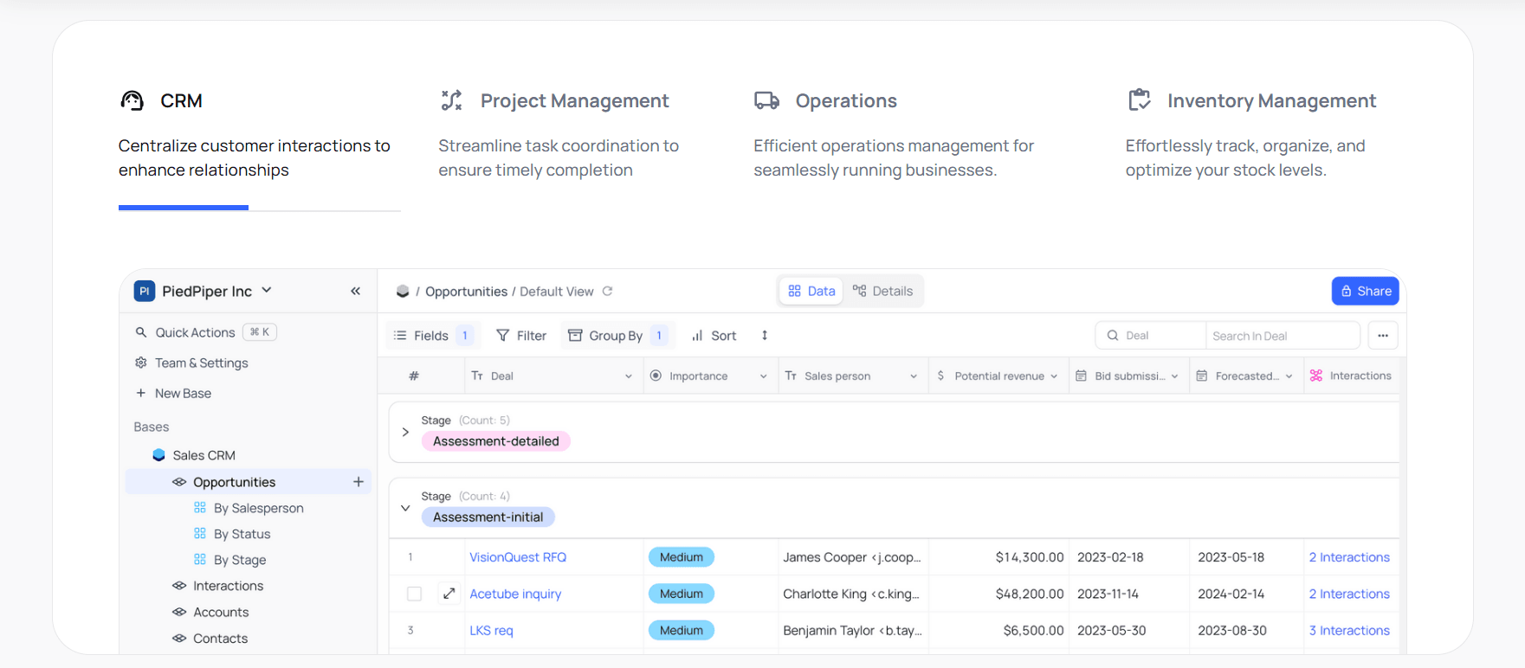
Task: Click the row height icon in toolbar
Action: [765, 336]
